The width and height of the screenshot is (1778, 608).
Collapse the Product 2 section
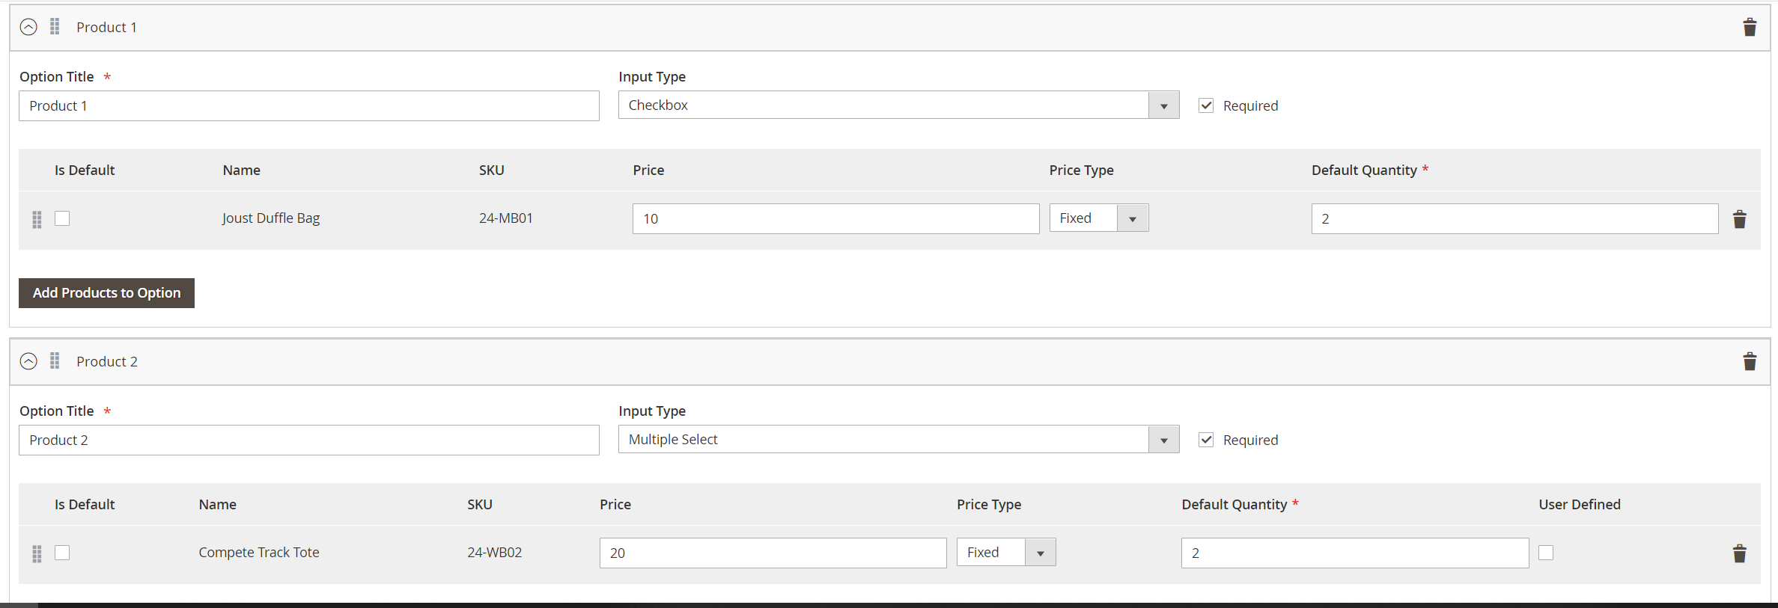pyautogui.click(x=28, y=361)
